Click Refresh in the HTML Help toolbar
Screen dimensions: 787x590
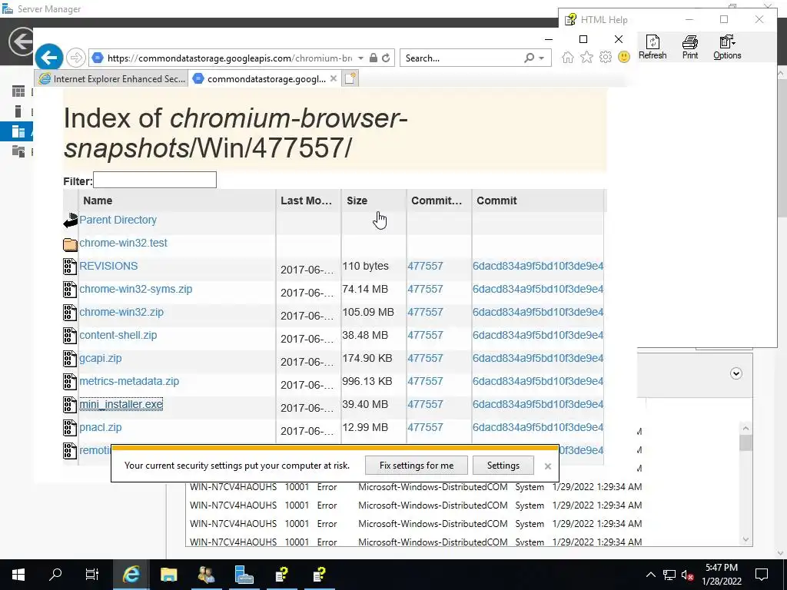tap(652, 47)
